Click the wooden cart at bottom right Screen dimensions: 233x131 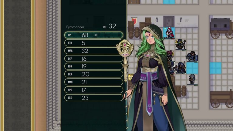(221, 99)
